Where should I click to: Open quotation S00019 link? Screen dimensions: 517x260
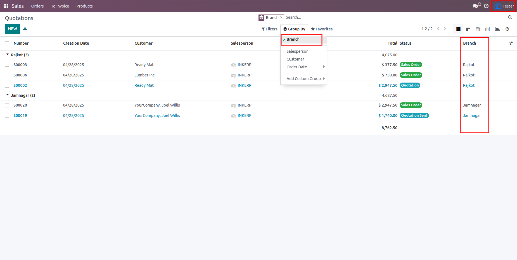(x=20, y=115)
